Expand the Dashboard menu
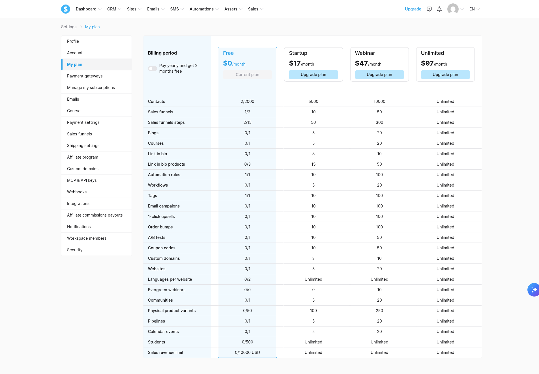This screenshot has width=539, height=374. [x=89, y=9]
